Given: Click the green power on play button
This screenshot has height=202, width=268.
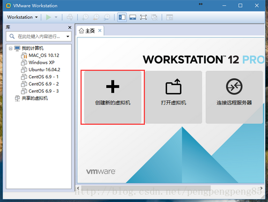Looking at the screenshot, I should click(x=48, y=17).
